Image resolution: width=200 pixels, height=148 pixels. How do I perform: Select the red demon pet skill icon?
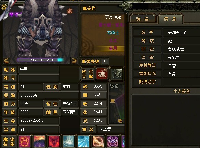54,142
